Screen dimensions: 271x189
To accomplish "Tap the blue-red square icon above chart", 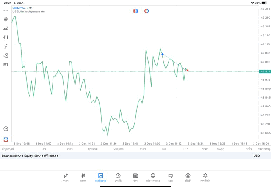I will click(x=135, y=11).
